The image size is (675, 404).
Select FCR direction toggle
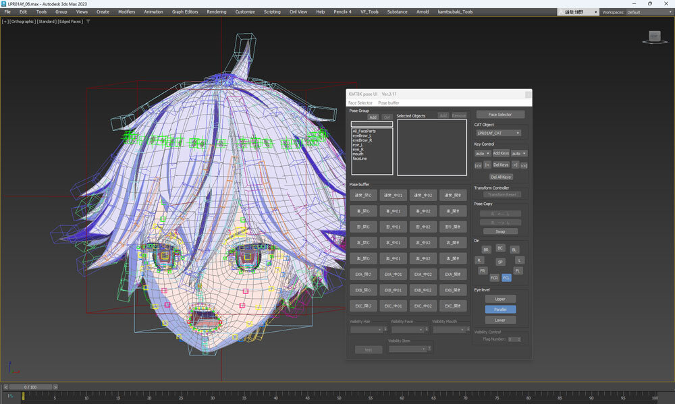494,278
